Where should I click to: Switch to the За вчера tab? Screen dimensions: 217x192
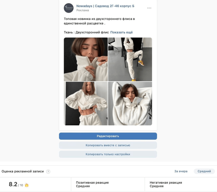tap(181, 171)
